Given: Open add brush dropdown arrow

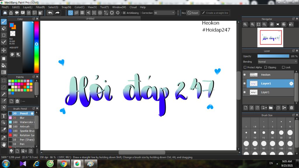Looking at the screenshot, I should click(x=26, y=151).
